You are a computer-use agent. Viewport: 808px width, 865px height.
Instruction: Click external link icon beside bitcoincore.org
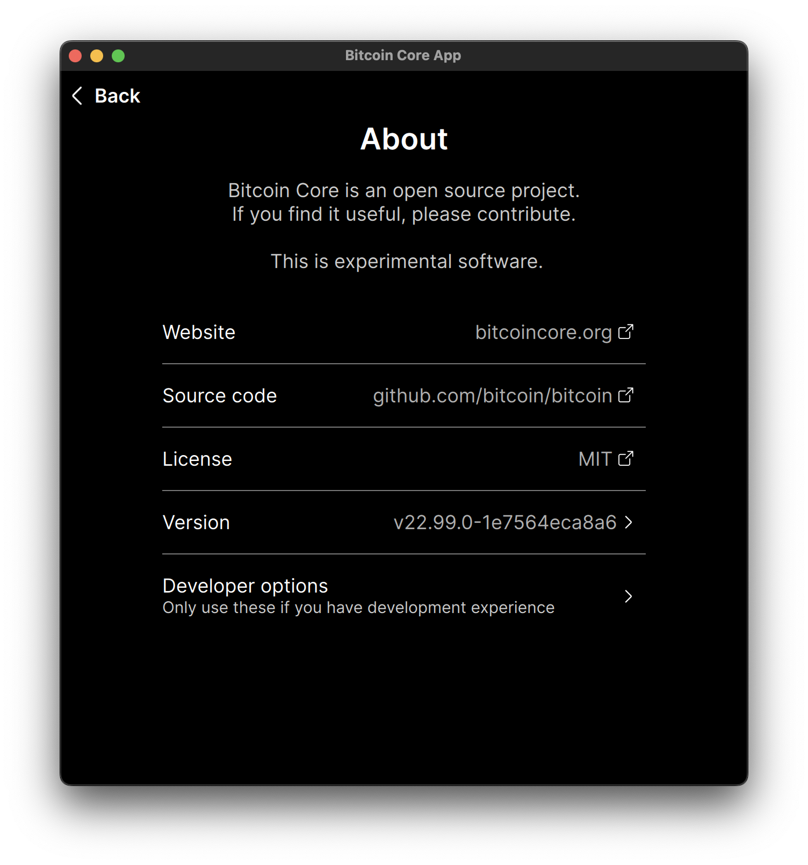pyautogui.click(x=626, y=332)
